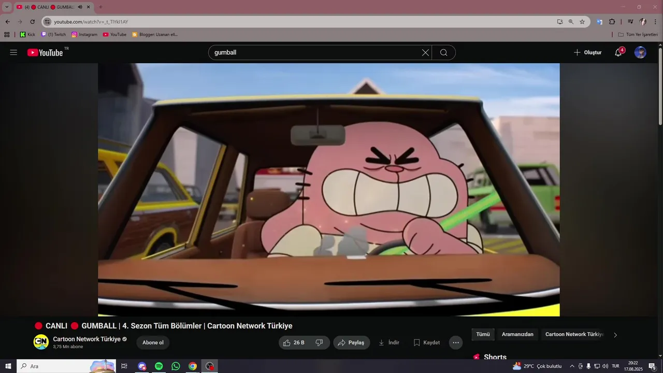The height and width of the screenshot is (373, 663).
Task: Open Chrome extensions puzzle icon
Action: click(x=612, y=22)
